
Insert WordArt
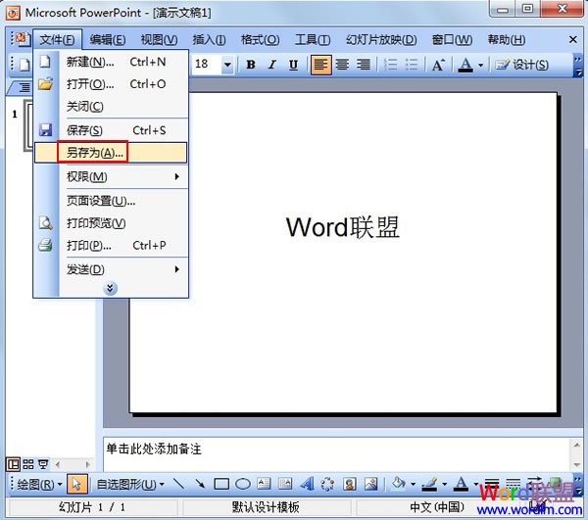point(307,485)
